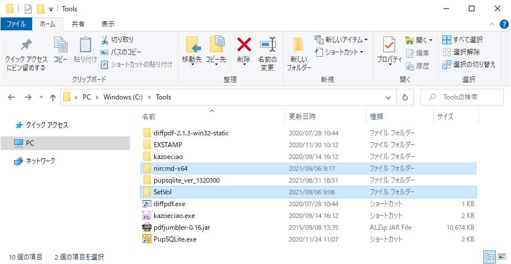Click Paste shortcut (ショートカットの貼り付け)
The width and height of the screenshot is (511, 264).
point(137,65)
